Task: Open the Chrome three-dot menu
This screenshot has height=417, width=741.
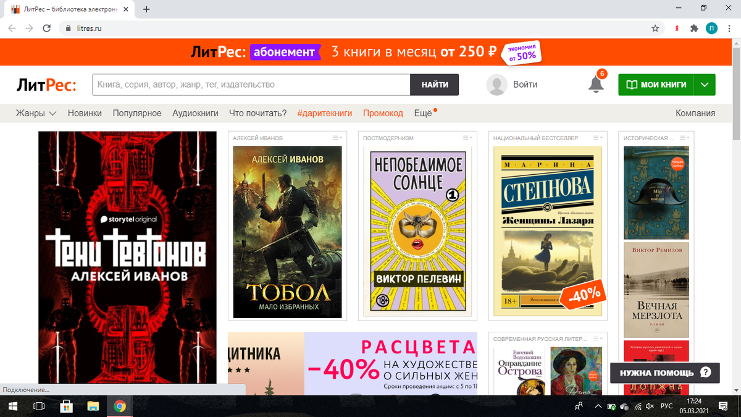Action: pyautogui.click(x=729, y=28)
